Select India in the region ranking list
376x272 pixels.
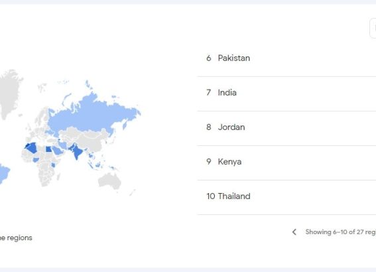point(286,93)
